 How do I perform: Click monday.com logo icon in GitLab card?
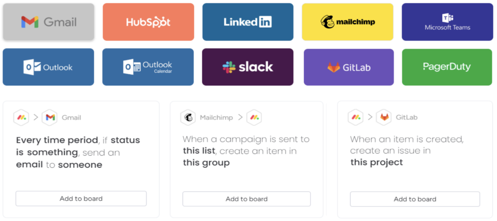pyautogui.click(x=355, y=117)
